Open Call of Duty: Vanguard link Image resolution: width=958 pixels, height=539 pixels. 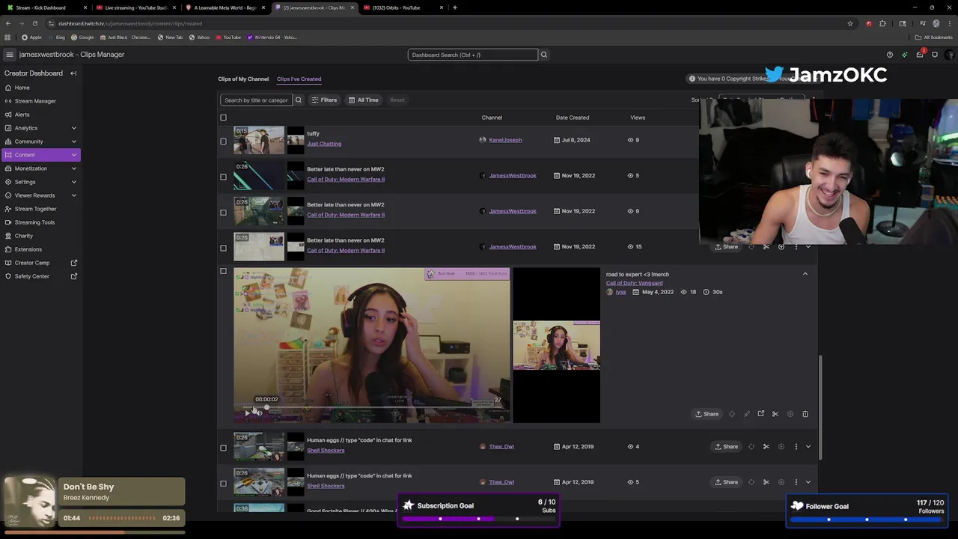(x=634, y=283)
